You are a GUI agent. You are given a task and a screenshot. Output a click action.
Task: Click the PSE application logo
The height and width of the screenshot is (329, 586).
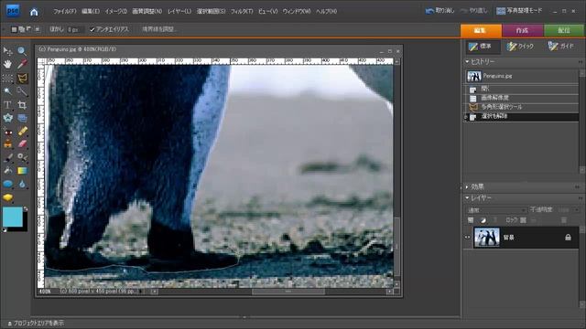pyautogui.click(x=13, y=11)
